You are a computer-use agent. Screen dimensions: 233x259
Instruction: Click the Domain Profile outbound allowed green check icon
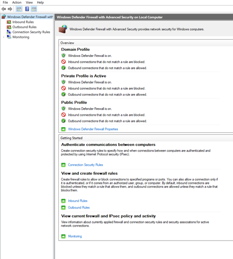pyautogui.click(x=63, y=68)
